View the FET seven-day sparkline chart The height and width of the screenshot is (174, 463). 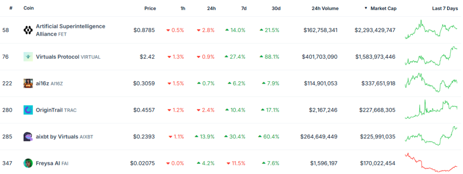431,30
